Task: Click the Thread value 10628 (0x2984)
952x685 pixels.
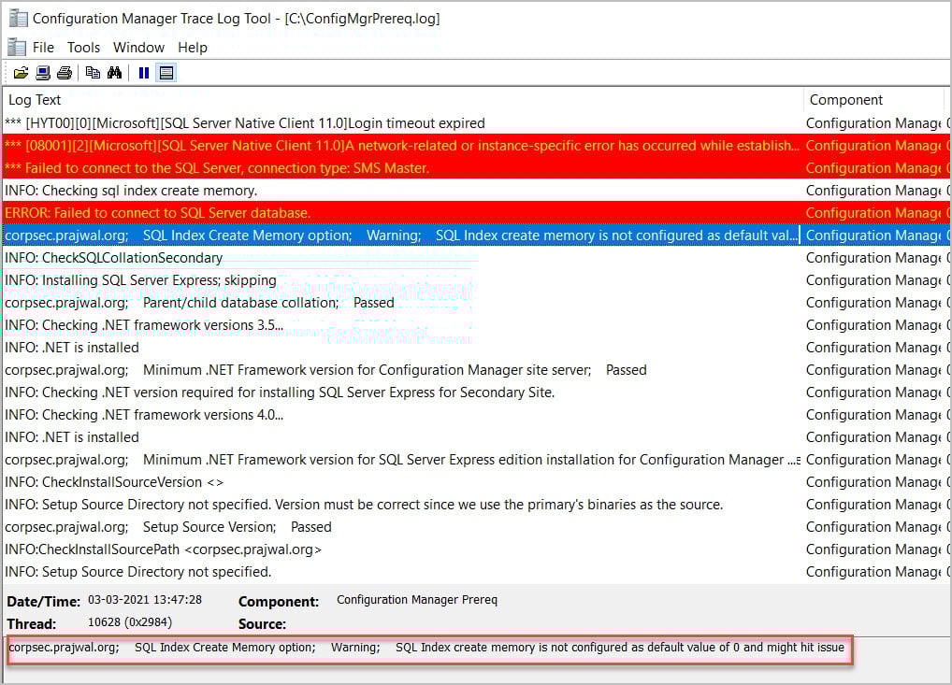Action: [130, 622]
